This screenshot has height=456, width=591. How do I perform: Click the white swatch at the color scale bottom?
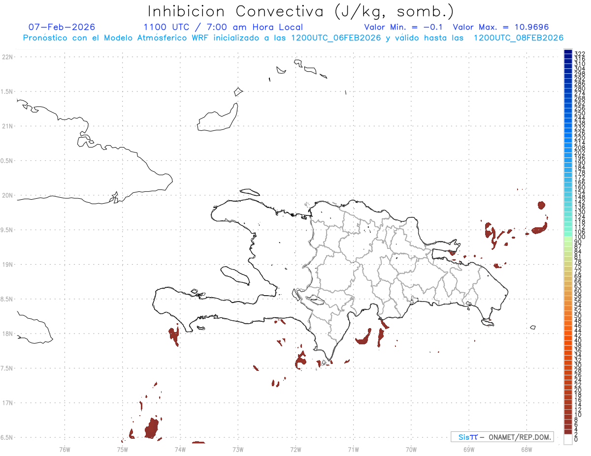(x=568, y=439)
